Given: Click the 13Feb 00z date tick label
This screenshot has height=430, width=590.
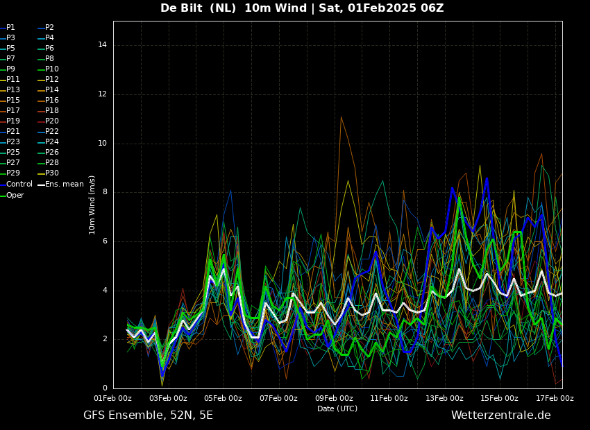Looking at the screenshot, I should (x=444, y=398).
